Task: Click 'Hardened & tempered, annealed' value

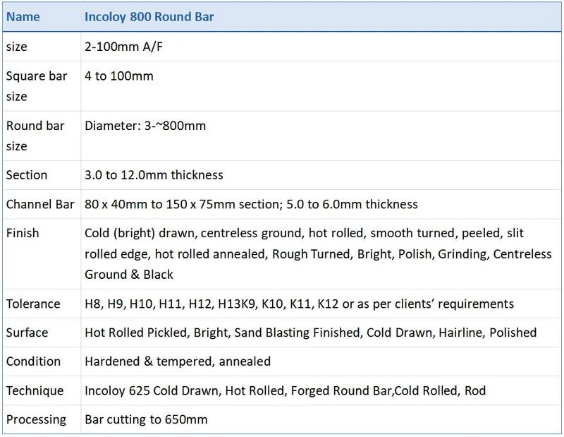Action: tap(178, 361)
